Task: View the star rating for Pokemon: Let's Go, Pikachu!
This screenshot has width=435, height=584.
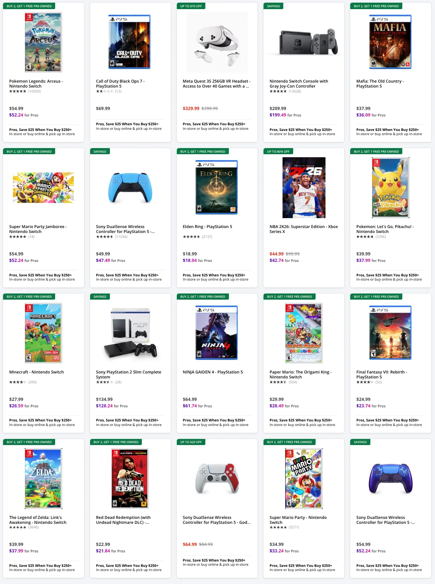Action: coord(364,236)
